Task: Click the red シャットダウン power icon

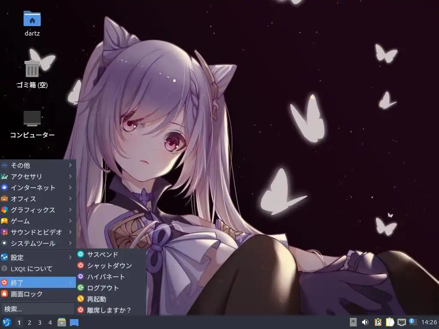Action: click(x=81, y=265)
